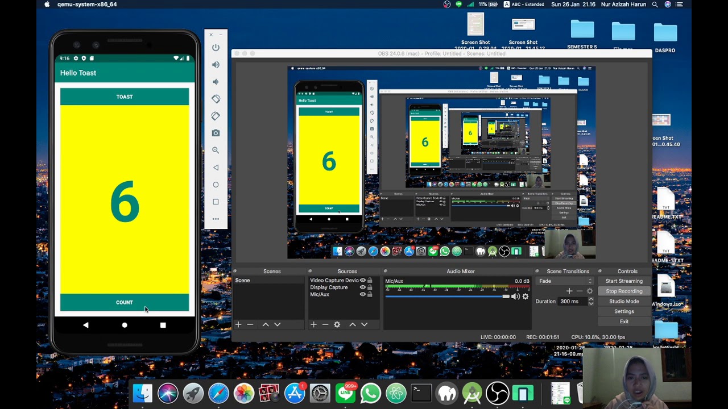Image resolution: width=728 pixels, height=409 pixels.
Task: Open Terminal from the dock
Action: coord(421,393)
